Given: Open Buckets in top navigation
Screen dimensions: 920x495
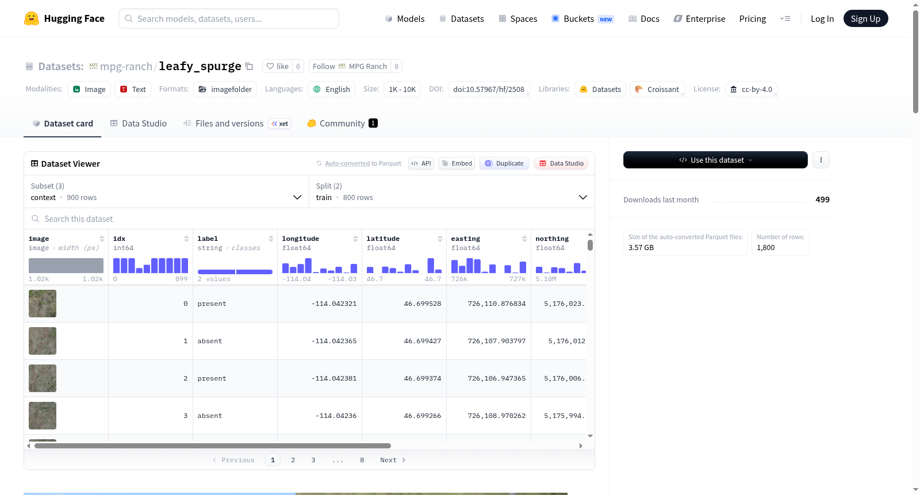Looking at the screenshot, I should [x=582, y=18].
